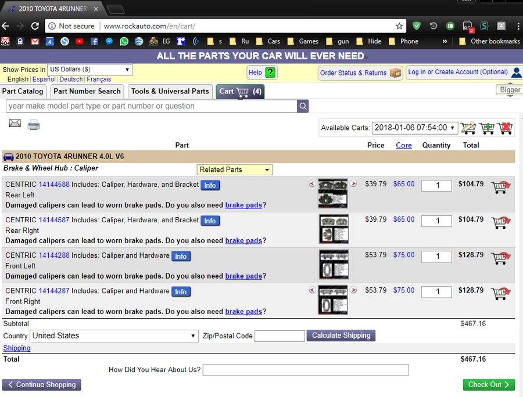Image resolution: width=523 pixels, height=397 pixels.
Task: Click the Calculate Shipping button
Action: coord(341,335)
